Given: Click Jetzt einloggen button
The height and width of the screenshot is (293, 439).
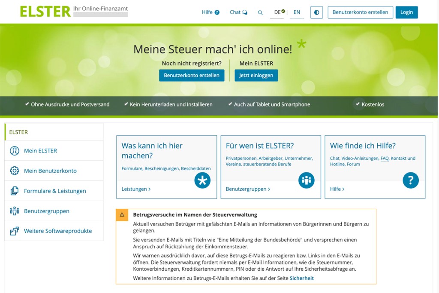Looking at the screenshot, I should (x=256, y=76).
